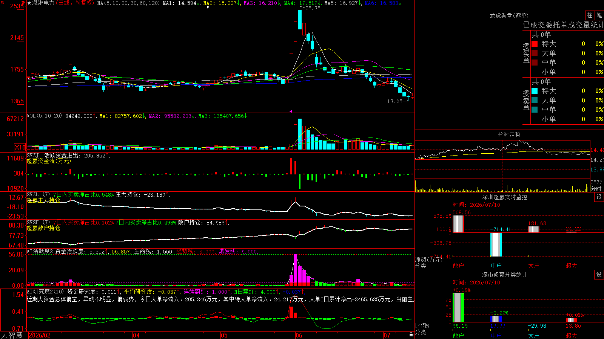The width and height of the screenshot is (604, 339).
Task: Click the 委卖单 section label
Action: tap(526, 101)
